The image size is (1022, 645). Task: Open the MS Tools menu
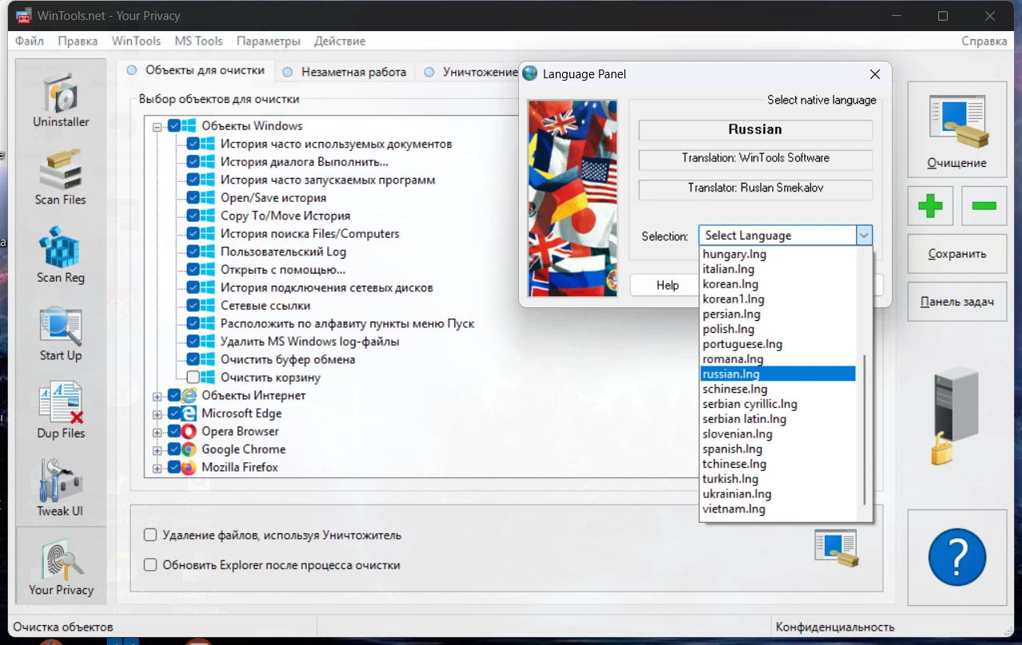click(198, 41)
